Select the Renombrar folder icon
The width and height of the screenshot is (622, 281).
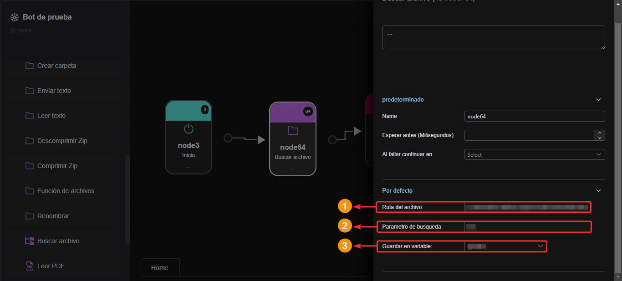30,216
